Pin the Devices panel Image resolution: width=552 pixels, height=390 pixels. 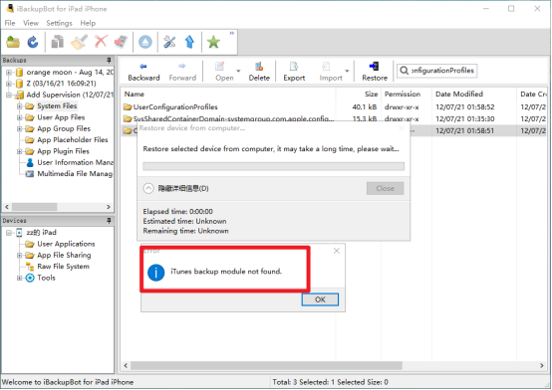coord(109,221)
